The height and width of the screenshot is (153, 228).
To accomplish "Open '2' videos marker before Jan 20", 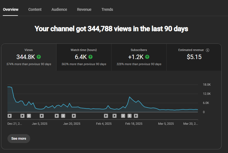I will pos(63,116).
